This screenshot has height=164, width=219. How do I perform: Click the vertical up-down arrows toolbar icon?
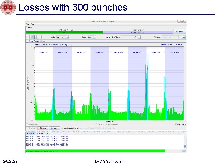click(x=40, y=37)
